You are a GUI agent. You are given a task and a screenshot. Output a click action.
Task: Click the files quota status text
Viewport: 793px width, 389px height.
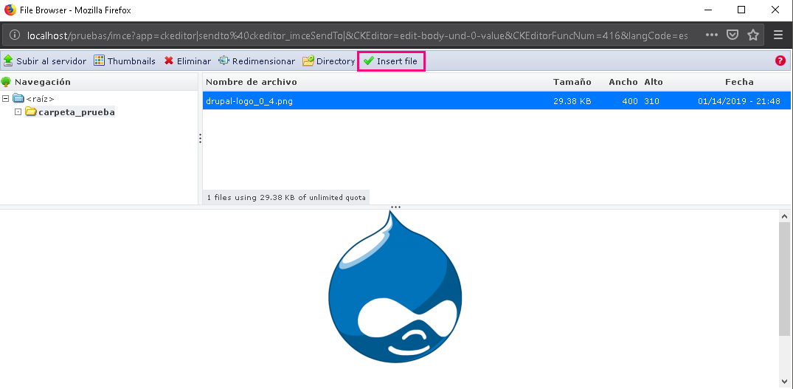(285, 197)
